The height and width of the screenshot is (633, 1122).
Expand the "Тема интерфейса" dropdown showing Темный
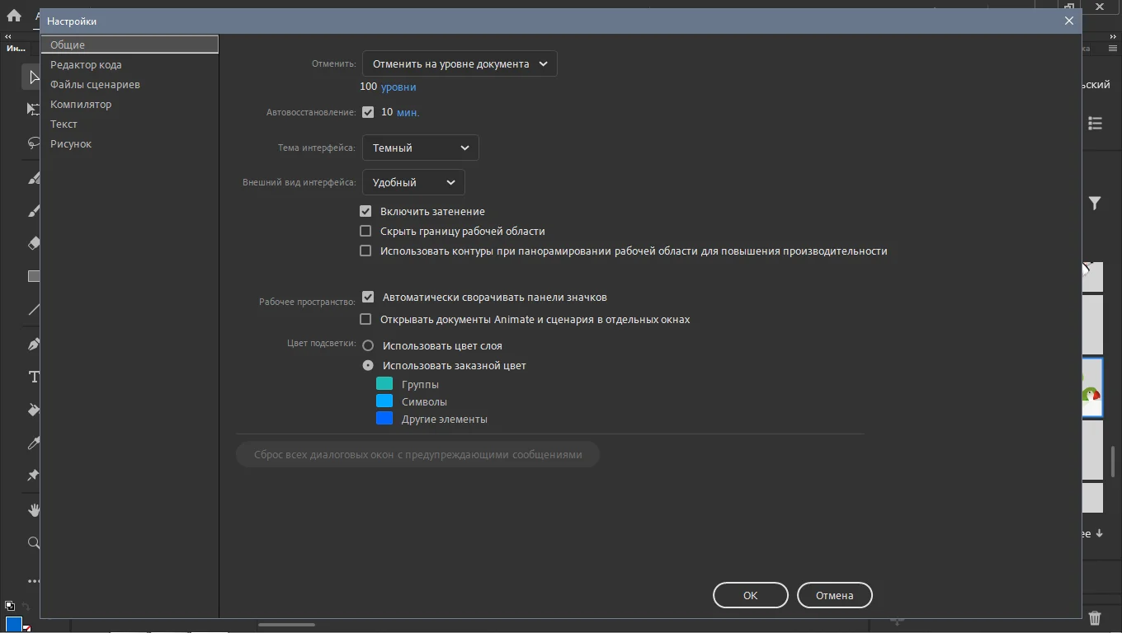click(421, 148)
